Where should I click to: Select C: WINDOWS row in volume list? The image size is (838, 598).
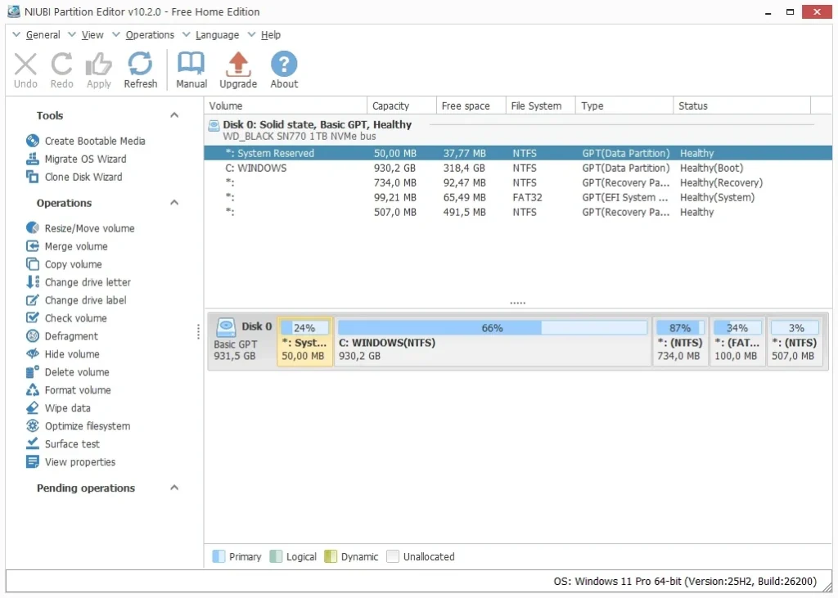pos(256,168)
